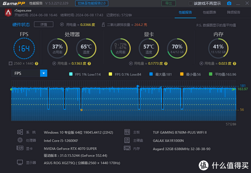Click the Asgard 32GB 6386MHz text
This screenshot has height=173, width=251.
[182, 149]
